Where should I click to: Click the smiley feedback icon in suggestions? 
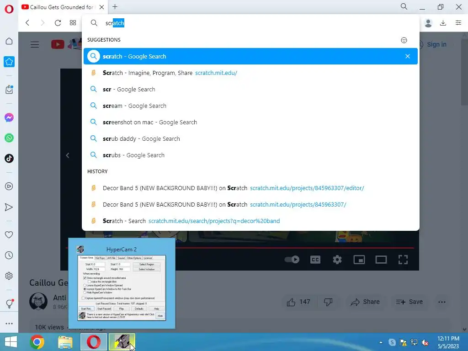point(404,40)
